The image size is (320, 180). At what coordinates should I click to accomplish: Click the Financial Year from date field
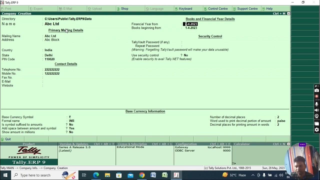coord(190,24)
